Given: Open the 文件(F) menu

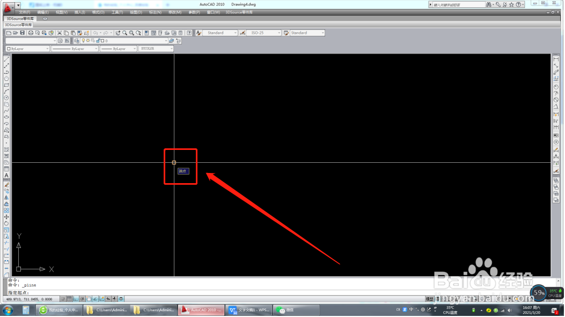Looking at the screenshot, I should tap(24, 12).
